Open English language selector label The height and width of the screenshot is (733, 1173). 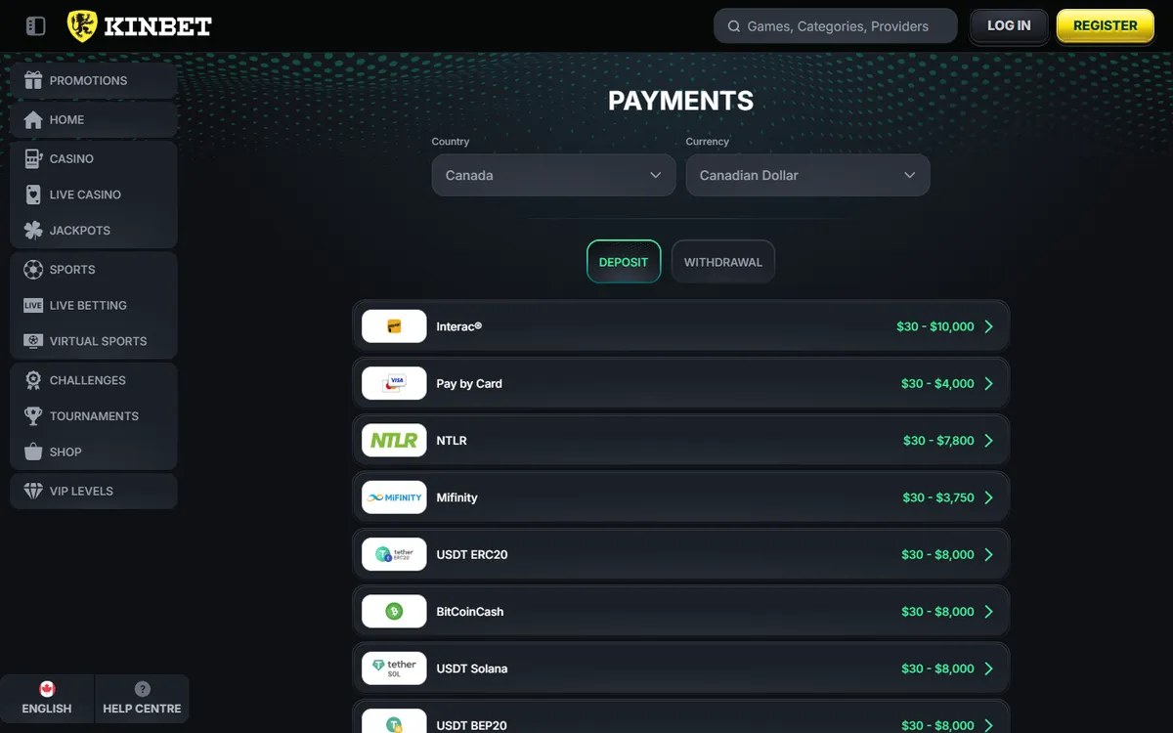click(x=47, y=709)
